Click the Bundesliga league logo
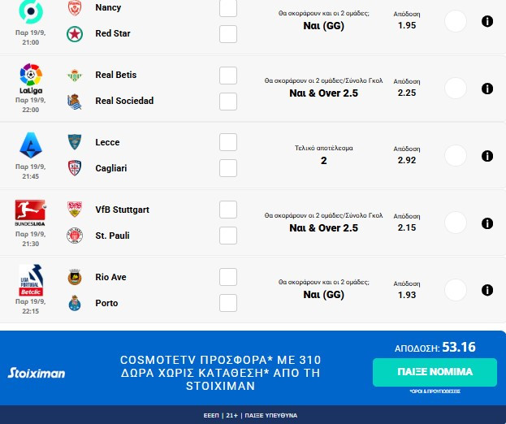The height and width of the screenshot is (424, 506). (31, 213)
